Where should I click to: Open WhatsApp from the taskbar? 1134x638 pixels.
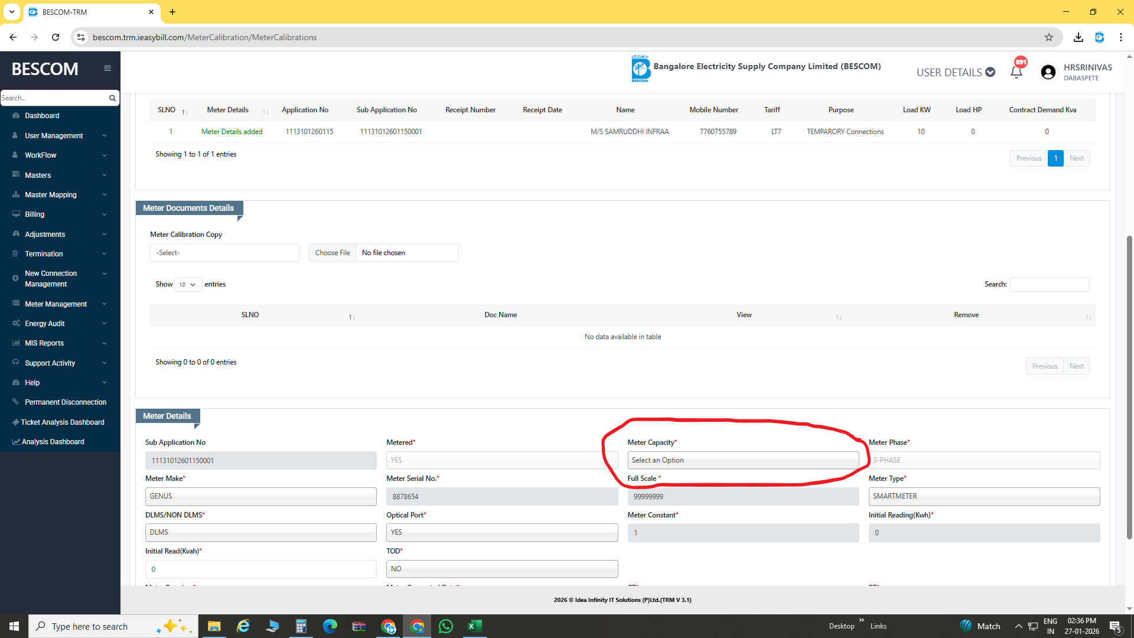[x=446, y=626]
